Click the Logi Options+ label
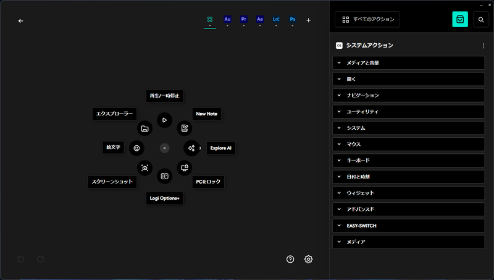 pyautogui.click(x=164, y=198)
